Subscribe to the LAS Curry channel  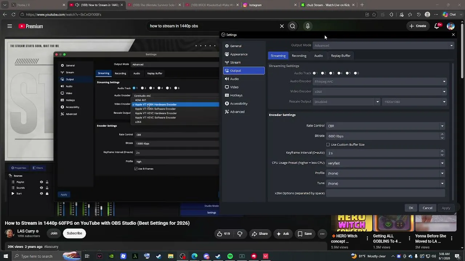pos(74,233)
